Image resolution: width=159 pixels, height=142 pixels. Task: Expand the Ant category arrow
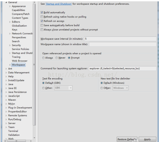coord(6,69)
